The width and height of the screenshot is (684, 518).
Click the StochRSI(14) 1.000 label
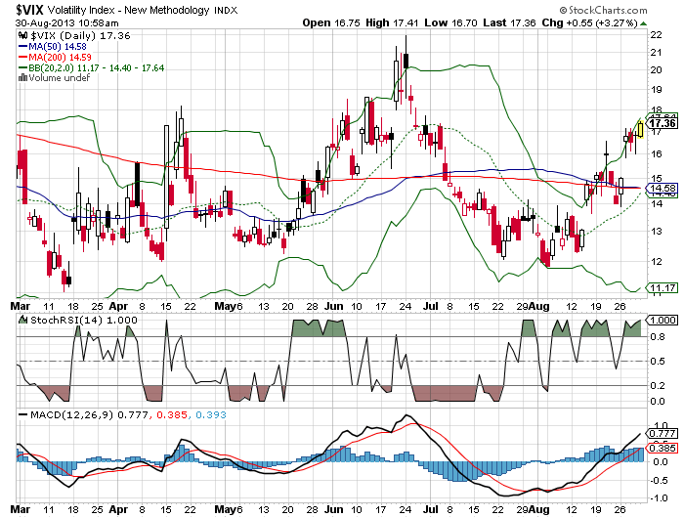(84, 320)
